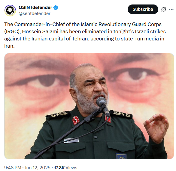Subscribe to OSINTdefender
The image size is (176, 171).
click(x=143, y=9)
